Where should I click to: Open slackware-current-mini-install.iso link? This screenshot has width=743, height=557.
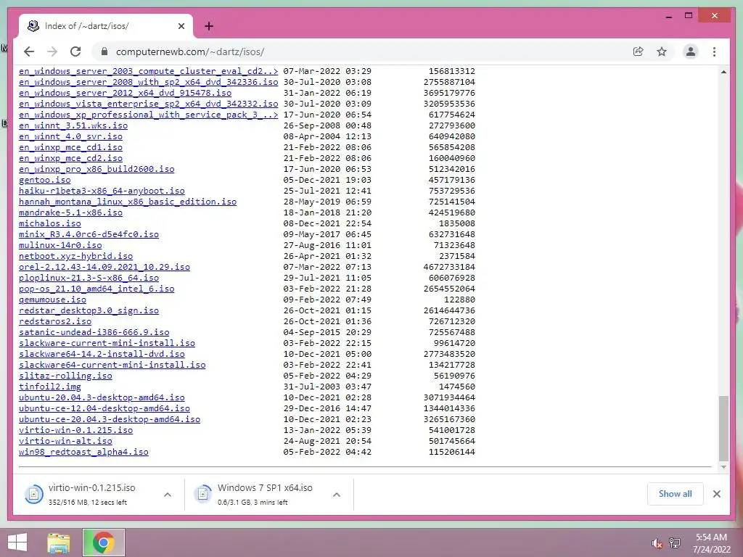(107, 343)
